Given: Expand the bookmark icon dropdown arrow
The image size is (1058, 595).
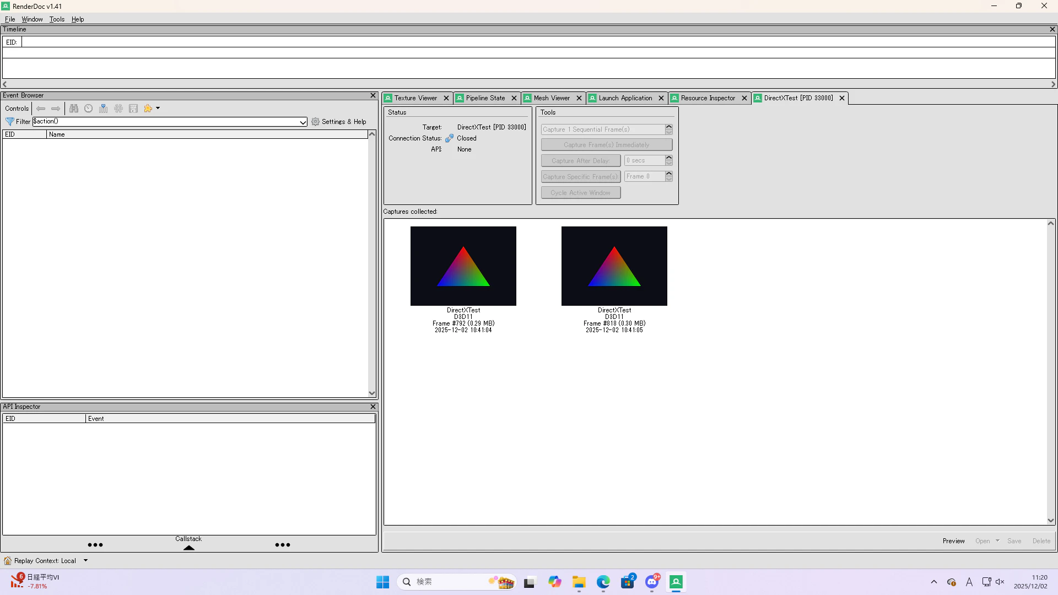Looking at the screenshot, I should [x=158, y=109].
